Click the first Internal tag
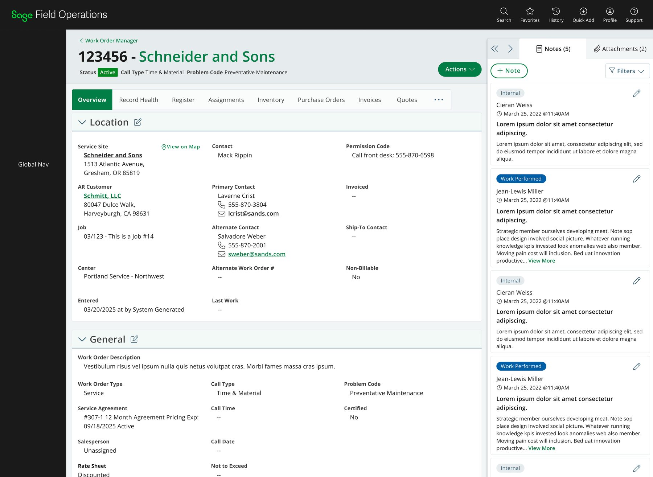The image size is (653, 477). point(510,93)
